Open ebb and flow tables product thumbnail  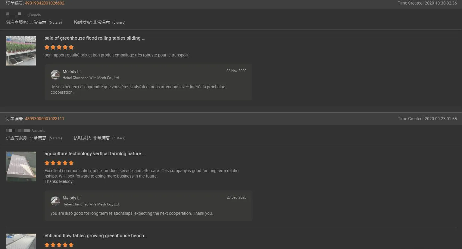pyautogui.click(x=21, y=241)
